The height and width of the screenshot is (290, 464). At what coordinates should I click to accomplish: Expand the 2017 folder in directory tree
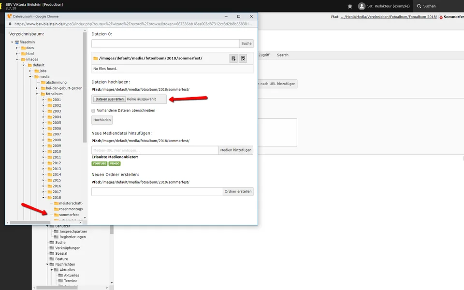[43, 192]
